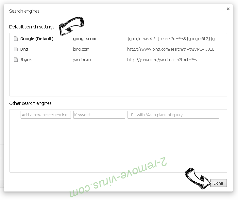Click the google.com keyword text

[85, 39]
